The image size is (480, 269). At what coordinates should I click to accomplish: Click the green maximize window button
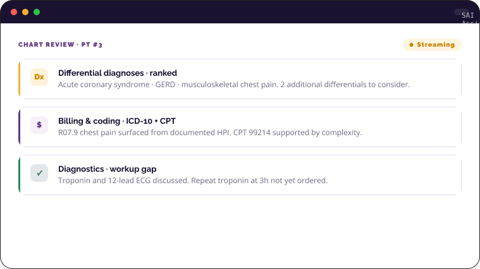click(x=37, y=12)
